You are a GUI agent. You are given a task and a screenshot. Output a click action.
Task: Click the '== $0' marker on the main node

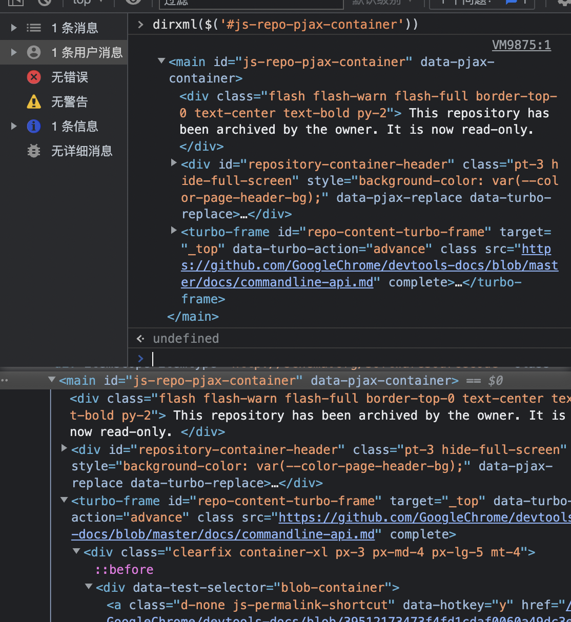485,381
